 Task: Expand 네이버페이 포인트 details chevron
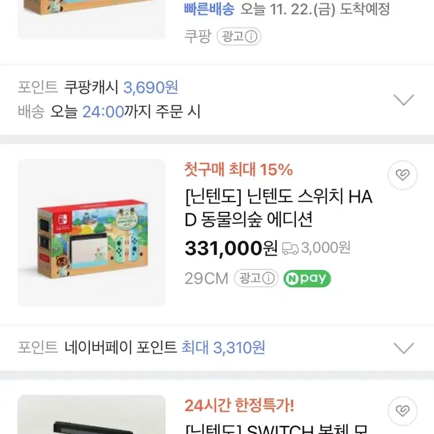click(403, 348)
